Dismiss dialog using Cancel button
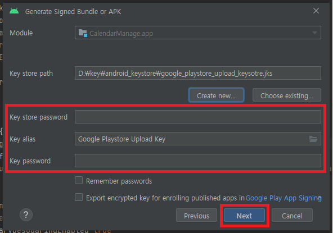Image resolution: width=333 pixels, height=233 pixels. (292, 216)
